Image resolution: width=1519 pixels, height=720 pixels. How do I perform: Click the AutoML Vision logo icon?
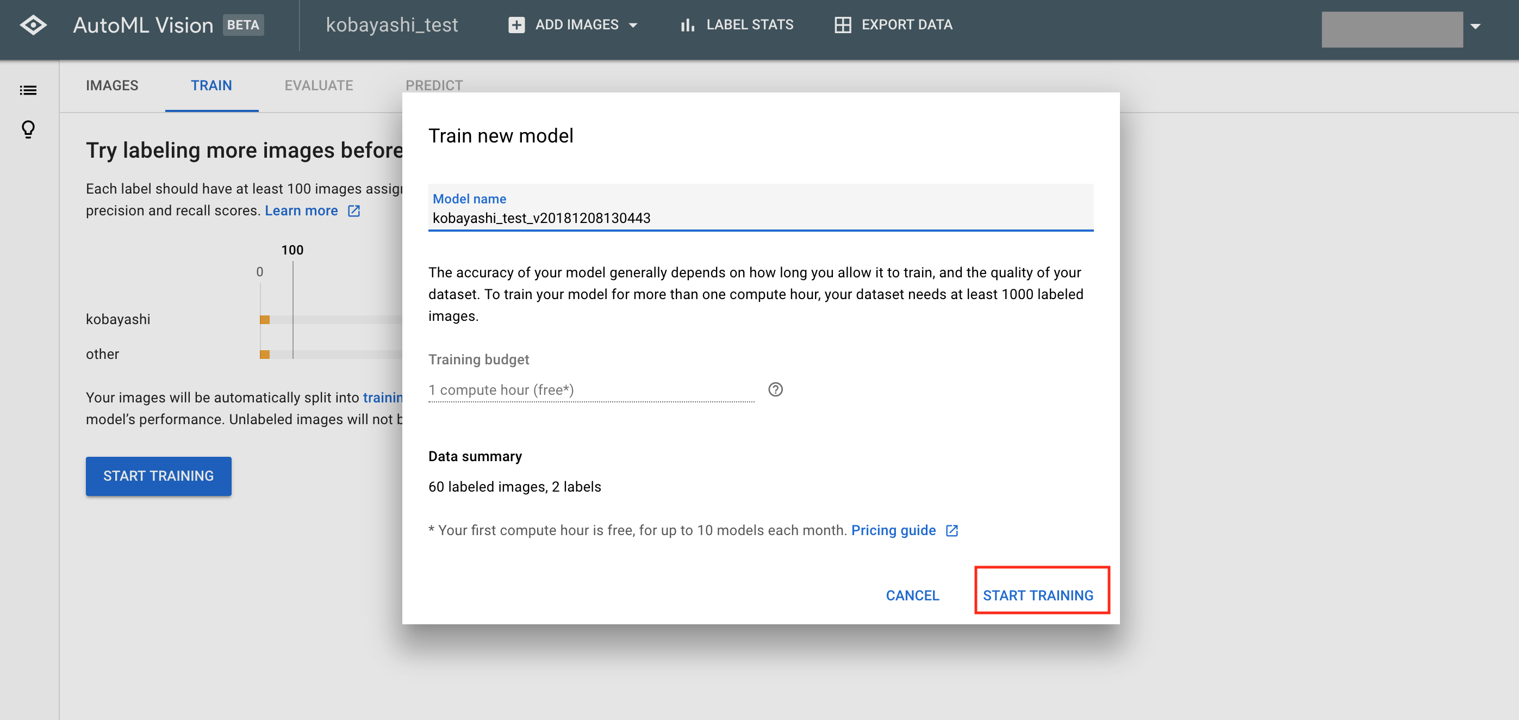[33, 26]
